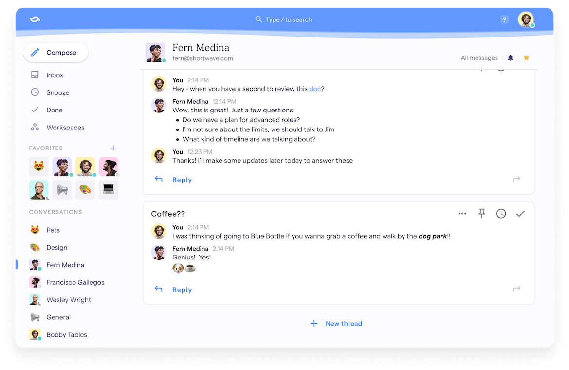The height and width of the screenshot is (370, 569).
Task: Open the doc hyperlink in the message
Action: click(x=315, y=89)
